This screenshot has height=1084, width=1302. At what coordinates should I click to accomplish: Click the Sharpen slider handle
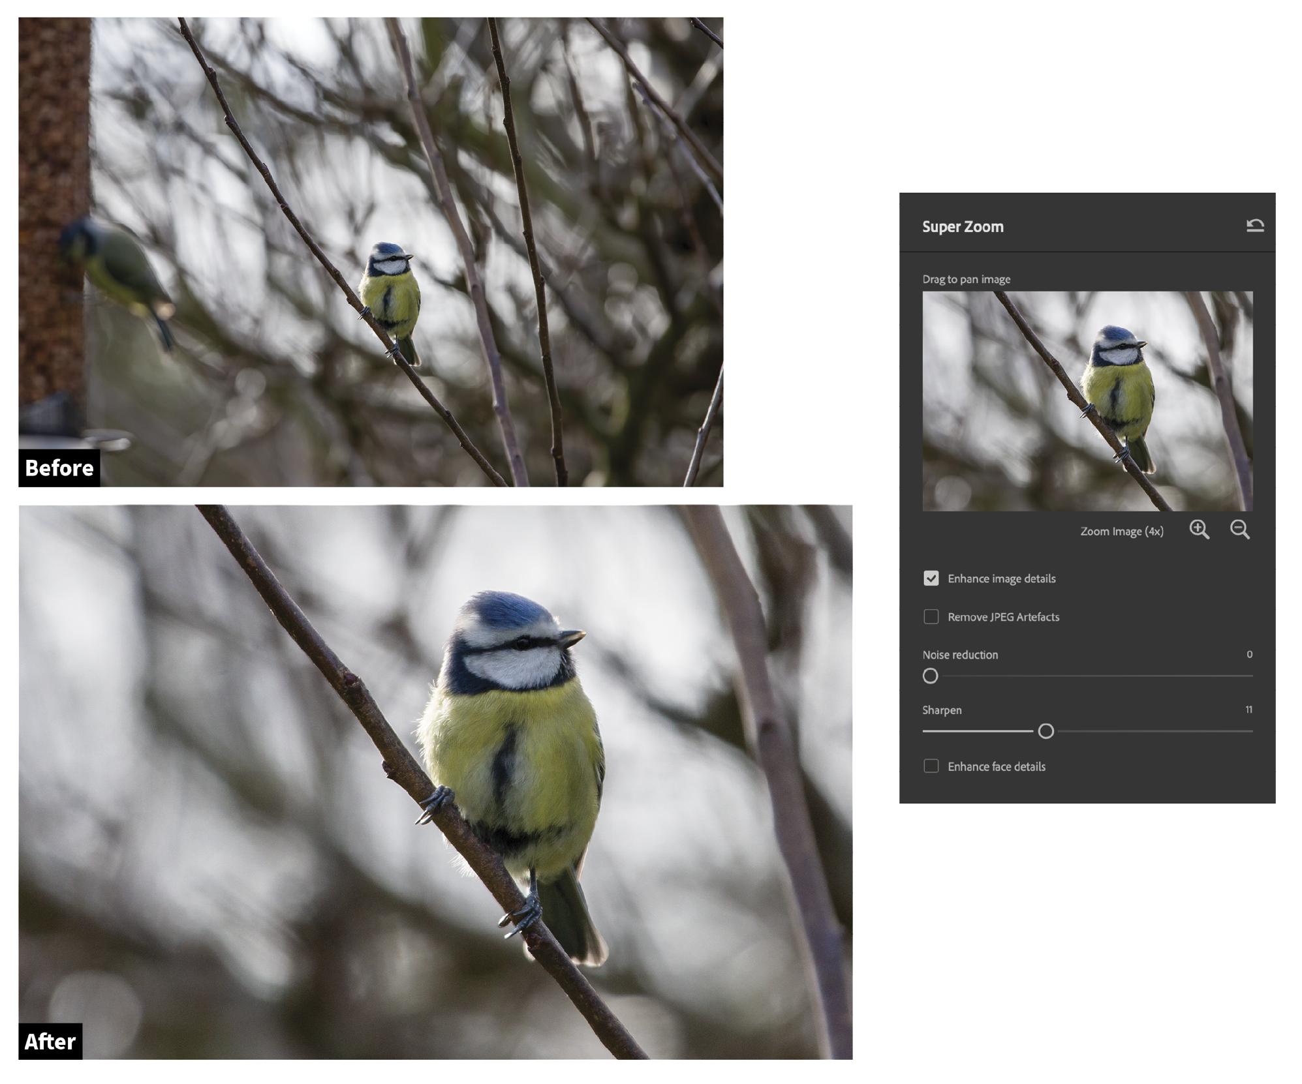tap(1046, 732)
